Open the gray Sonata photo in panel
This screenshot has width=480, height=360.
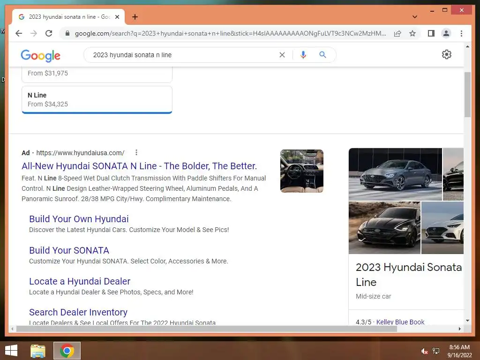pos(395,174)
